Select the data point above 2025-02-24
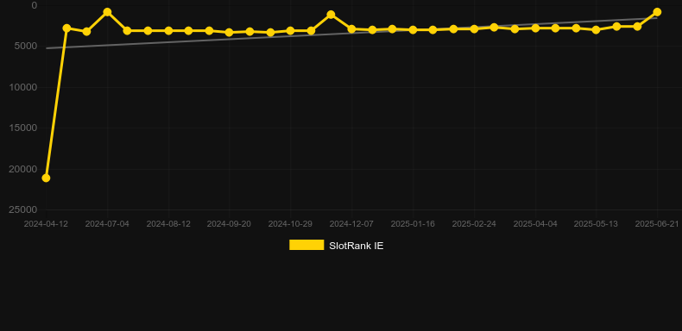The image size is (682, 331). [474, 29]
